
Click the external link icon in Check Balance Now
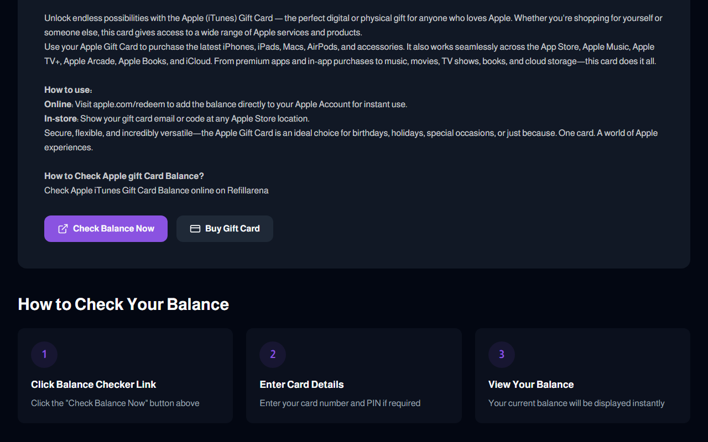coord(63,229)
